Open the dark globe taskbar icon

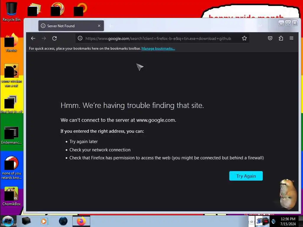tap(63, 221)
